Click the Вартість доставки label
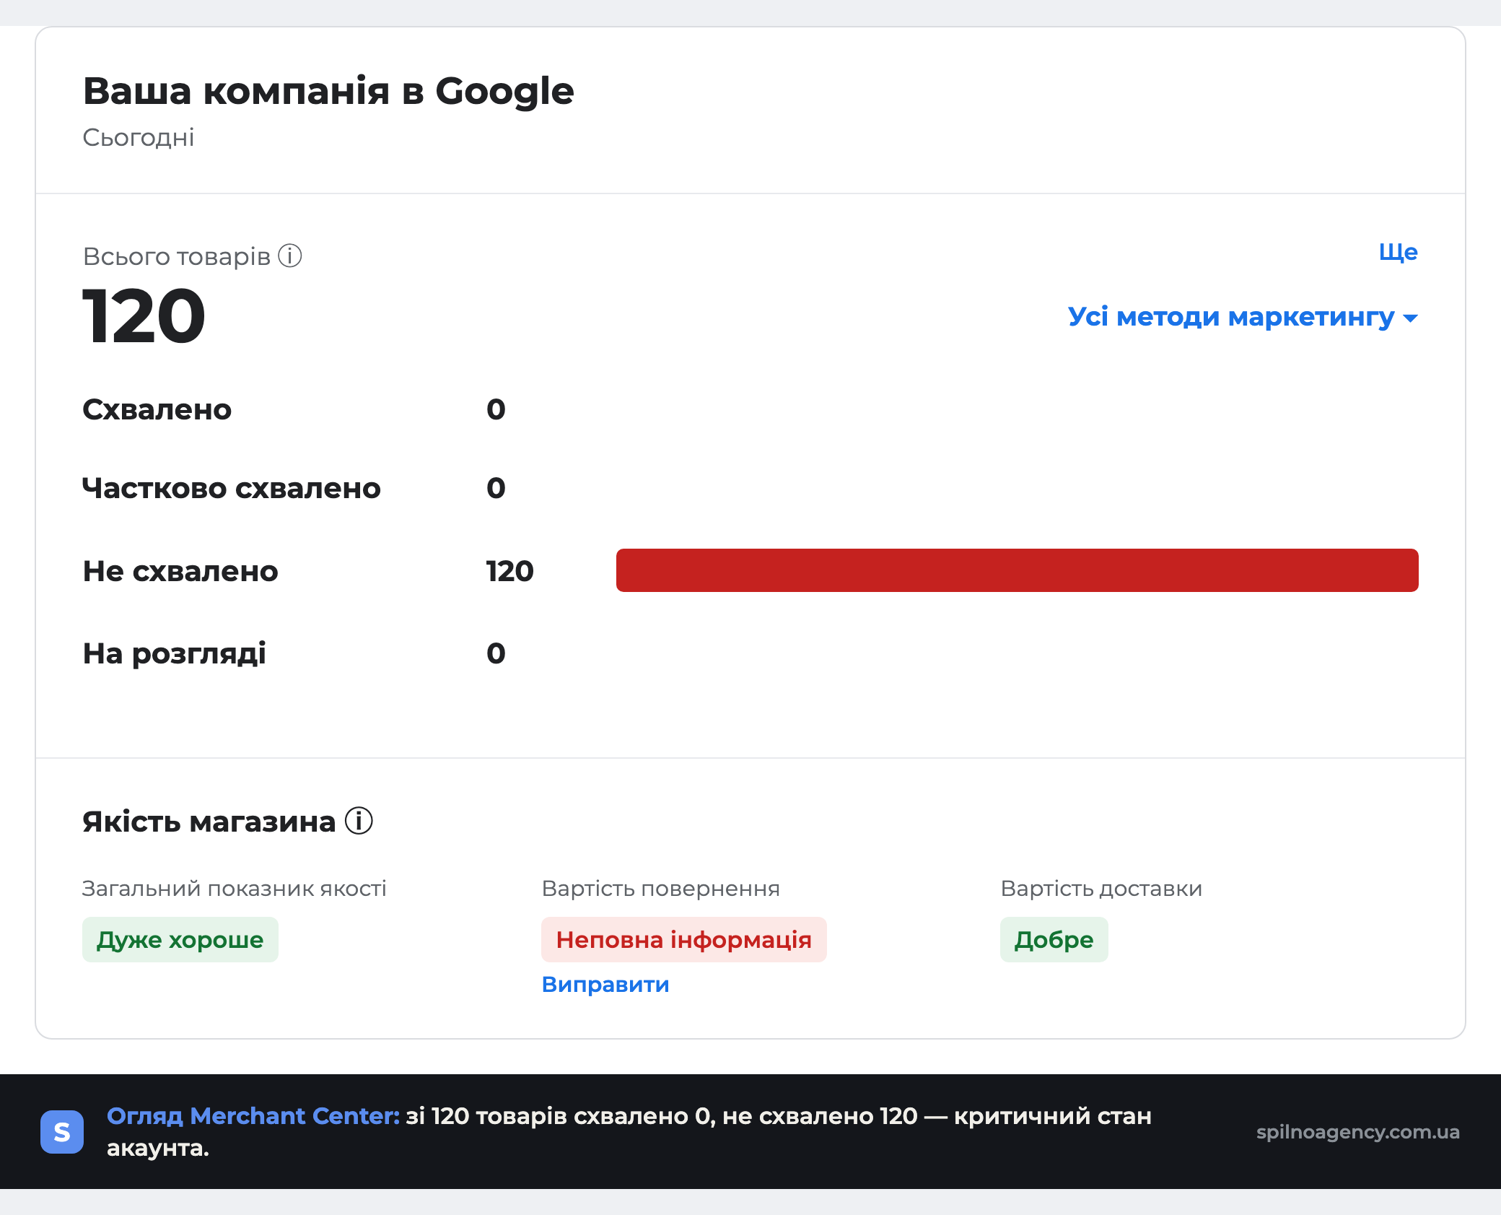This screenshot has width=1501, height=1215. click(1101, 888)
